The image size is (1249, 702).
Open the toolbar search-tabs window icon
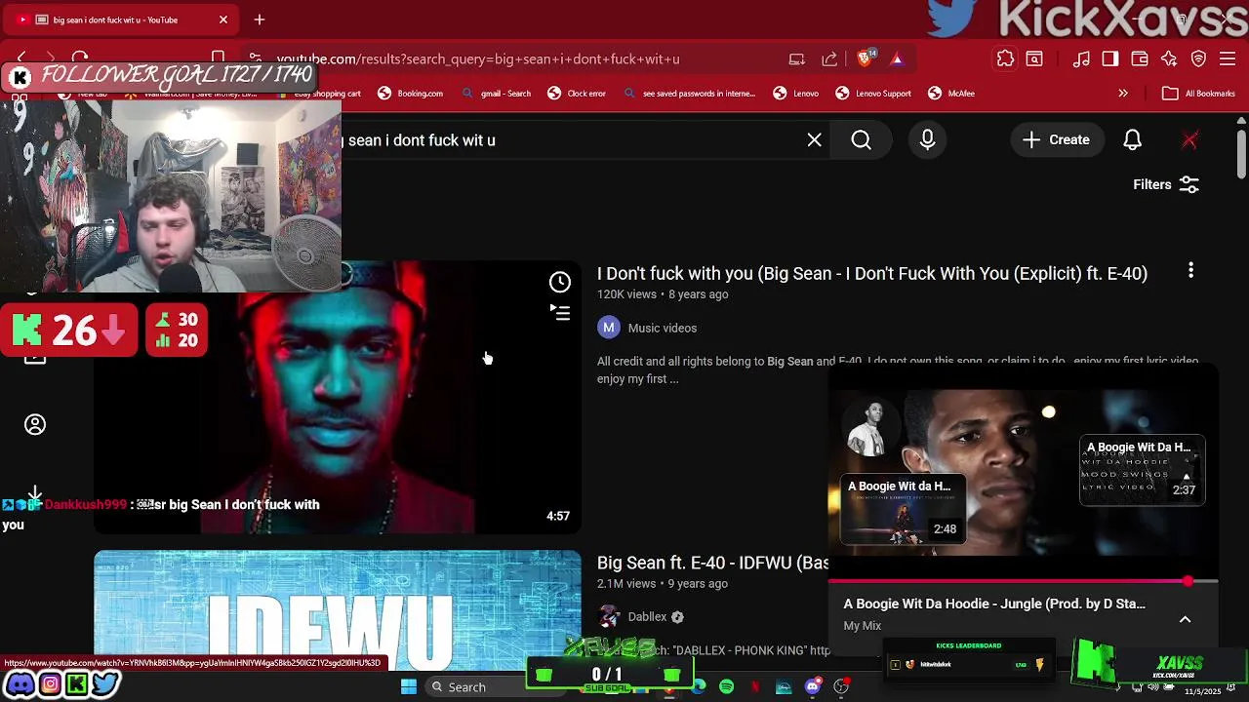[1034, 58]
